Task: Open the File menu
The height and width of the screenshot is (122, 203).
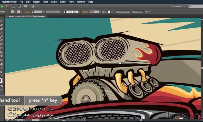Action: [21, 2]
